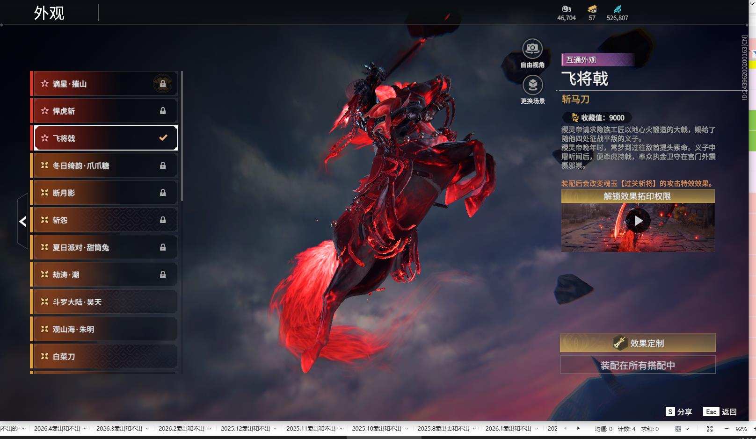
Task: Select the 断月影 skin entry
Action: (104, 193)
